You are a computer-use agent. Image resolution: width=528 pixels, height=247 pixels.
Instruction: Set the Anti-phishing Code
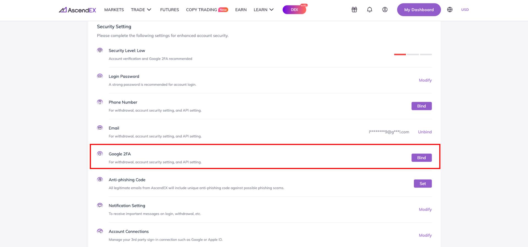tap(423, 183)
